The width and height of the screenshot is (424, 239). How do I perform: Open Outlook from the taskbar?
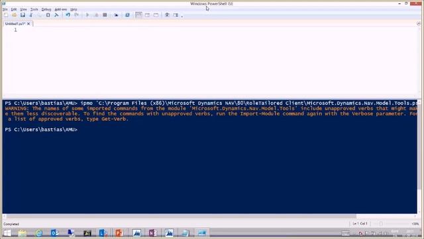(54, 233)
